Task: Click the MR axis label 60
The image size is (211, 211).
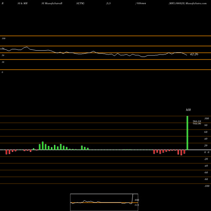Action: pyautogui.click(x=206, y=132)
